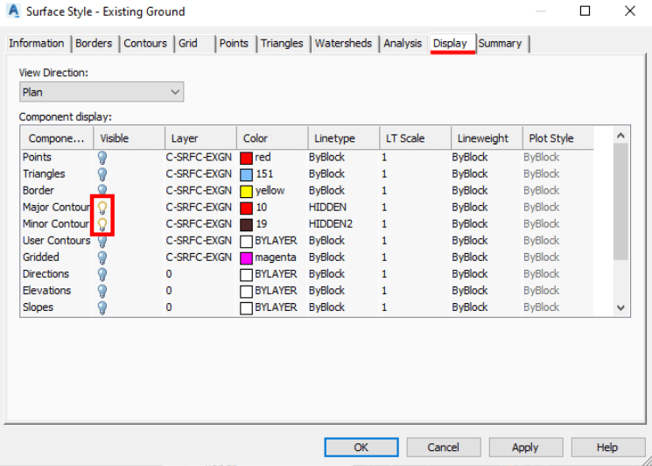Click the Lineweight column header
This screenshot has width=652, height=466.
pyautogui.click(x=487, y=138)
